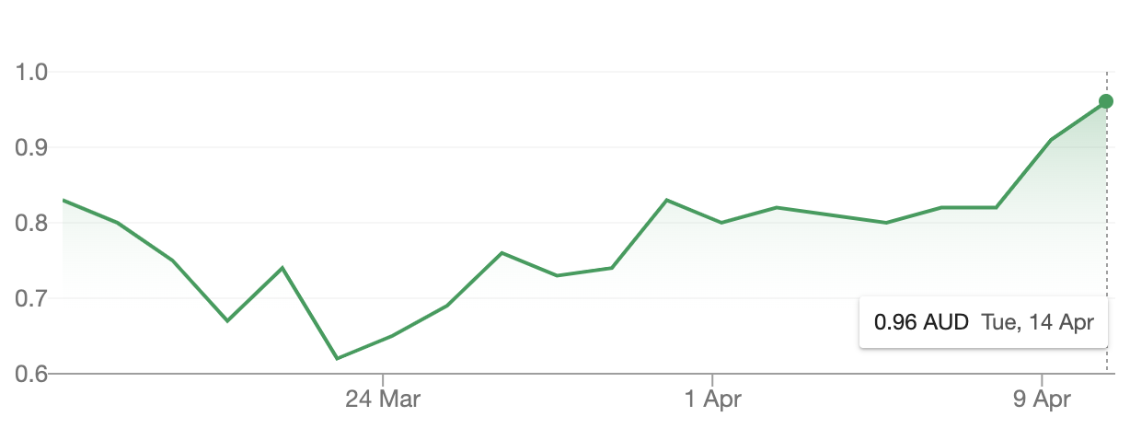Click the 0.91 point at 9 Apr

click(1051, 140)
